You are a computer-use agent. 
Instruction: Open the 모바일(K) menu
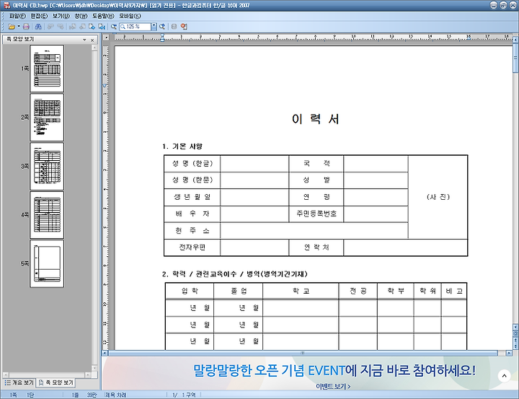[130, 16]
